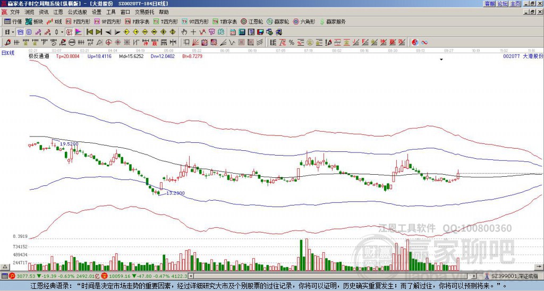
Task: Open the 客服 link
Action: pos(489,4)
